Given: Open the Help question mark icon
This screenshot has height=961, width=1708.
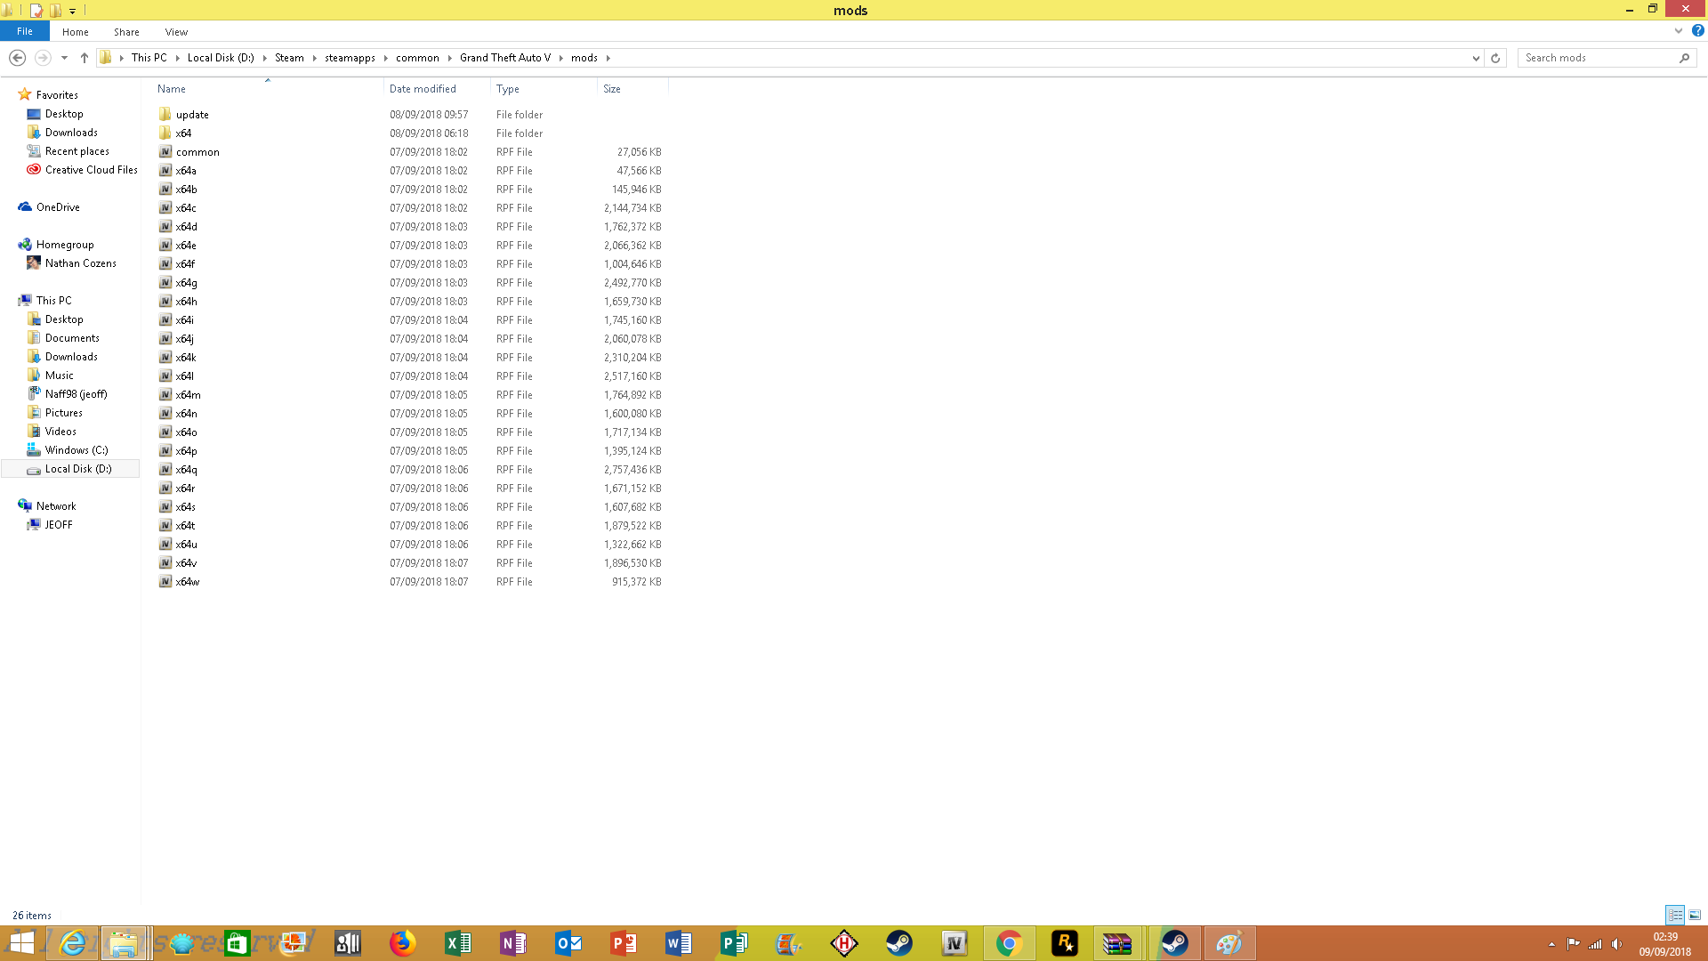Looking at the screenshot, I should [x=1697, y=30].
